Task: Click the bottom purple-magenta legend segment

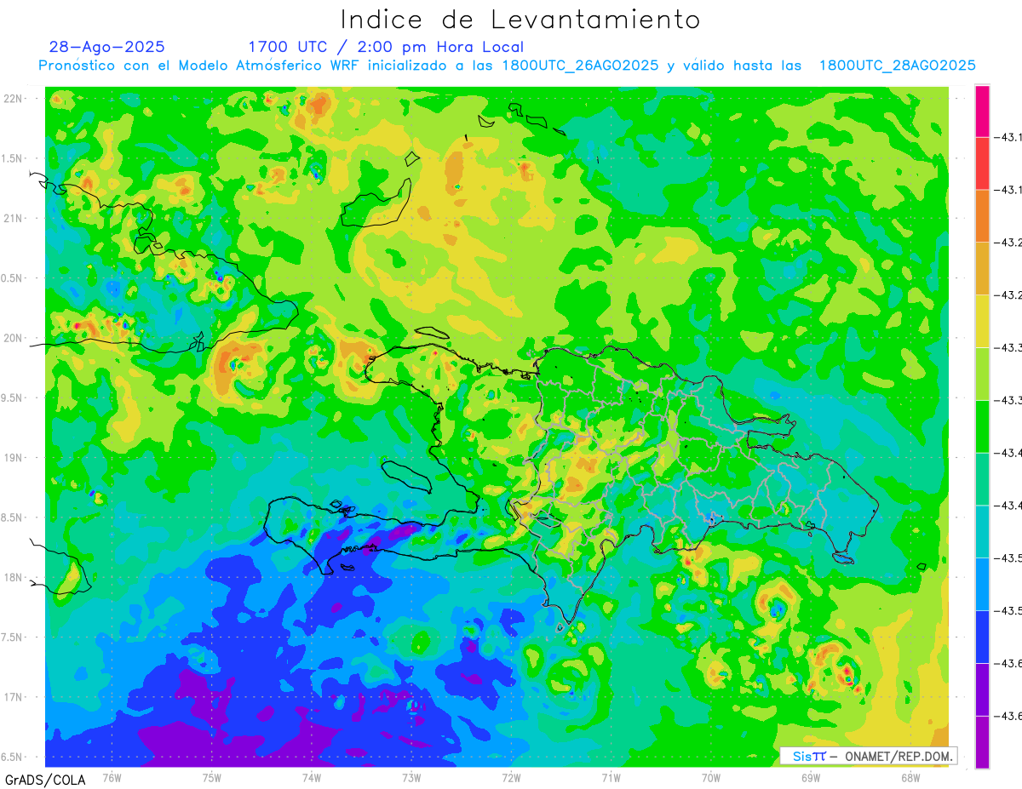Action: pyautogui.click(x=982, y=742)
